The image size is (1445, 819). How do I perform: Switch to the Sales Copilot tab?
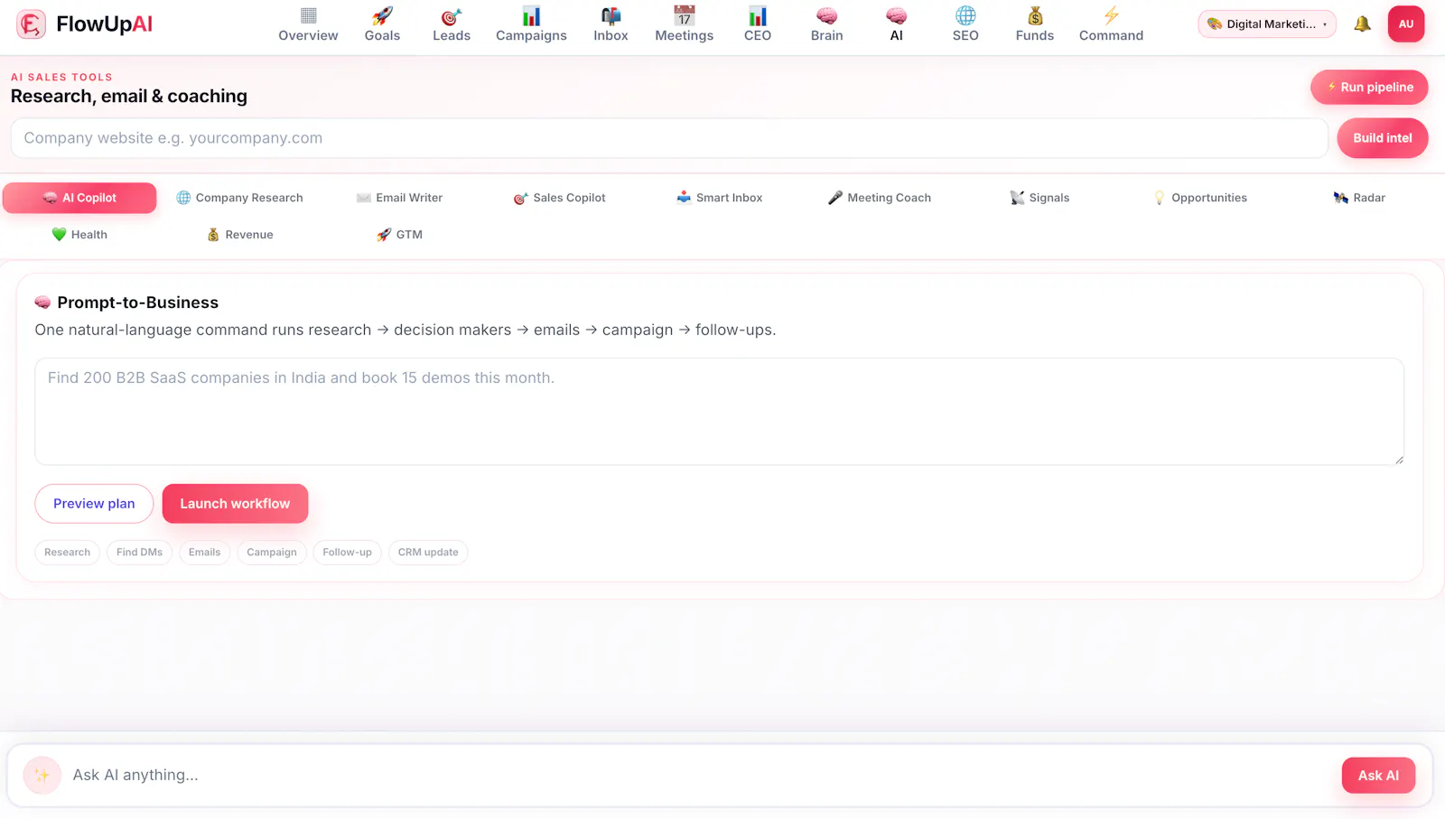tap(559, 198)
